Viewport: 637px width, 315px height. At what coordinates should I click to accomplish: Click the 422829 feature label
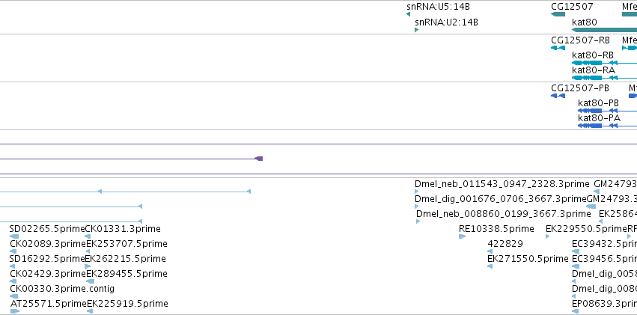(505, 244)
